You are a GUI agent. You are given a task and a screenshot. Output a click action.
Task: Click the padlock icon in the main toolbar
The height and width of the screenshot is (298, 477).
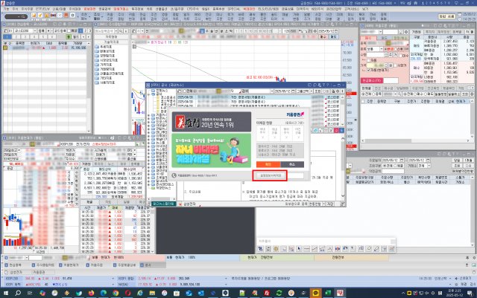(x=46, y=15)
